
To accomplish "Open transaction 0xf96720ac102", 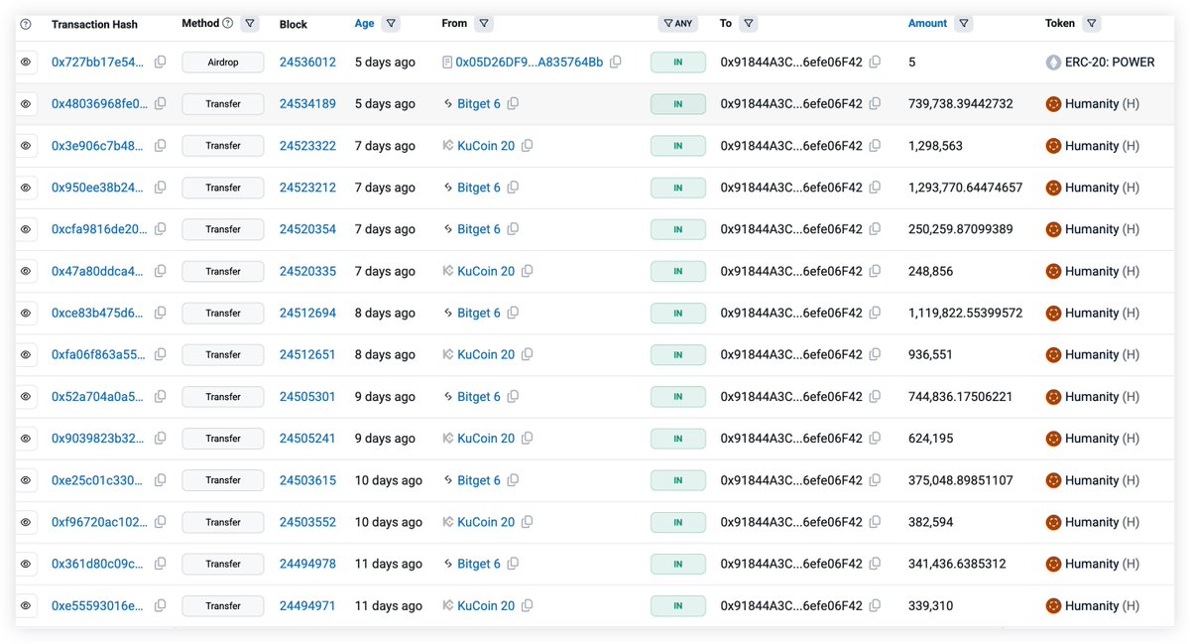I will [99, 522].
